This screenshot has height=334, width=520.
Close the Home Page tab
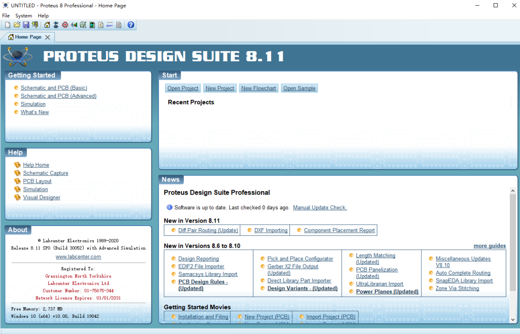(48, 37)
